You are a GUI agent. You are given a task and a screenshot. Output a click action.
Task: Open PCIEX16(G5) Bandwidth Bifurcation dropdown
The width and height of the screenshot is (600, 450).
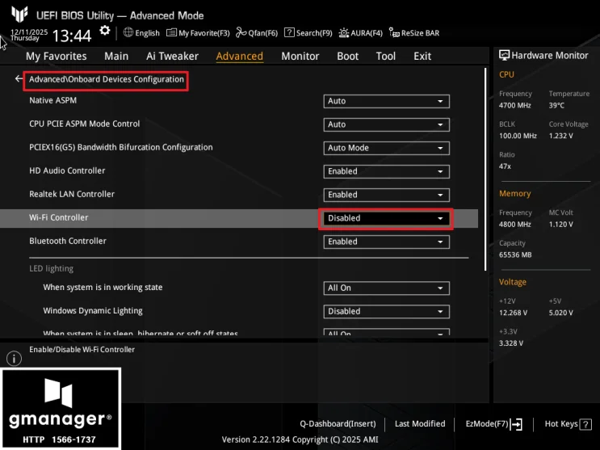tap(386, 148)
